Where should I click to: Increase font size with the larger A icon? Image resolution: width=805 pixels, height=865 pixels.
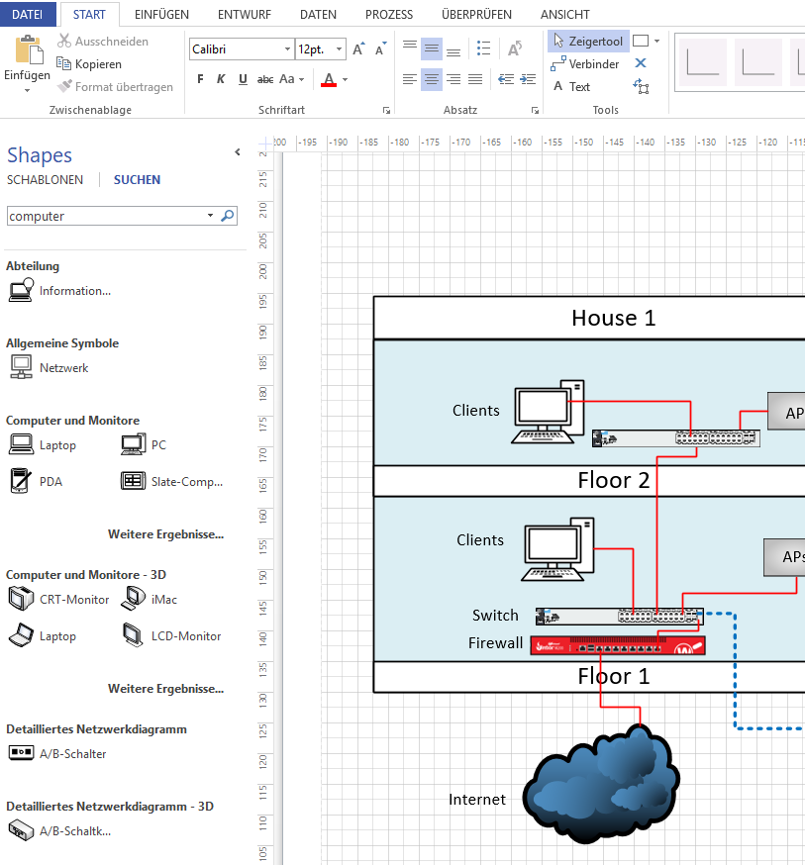pyautogui.click(x=358, y=48)
